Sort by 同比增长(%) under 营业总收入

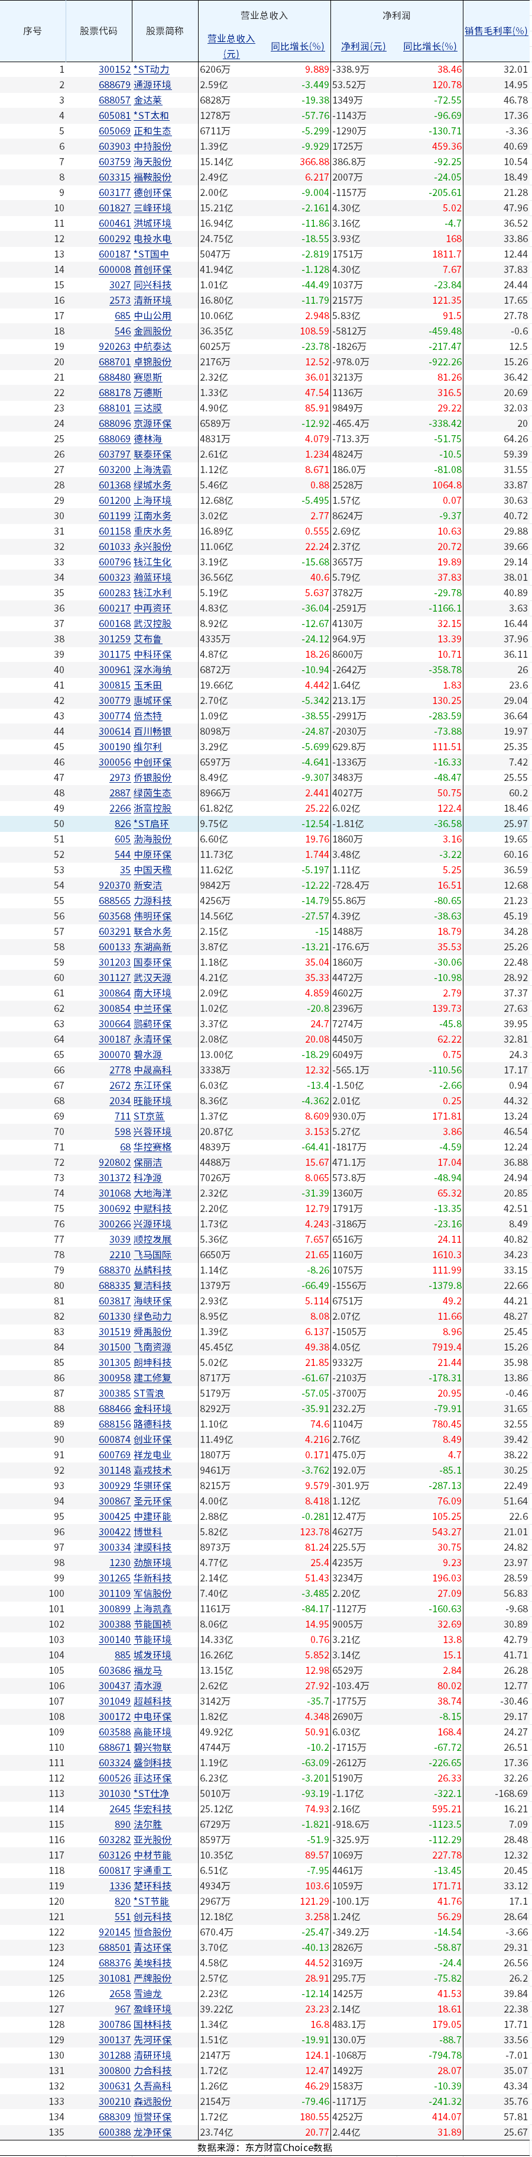tap(298, 47)
